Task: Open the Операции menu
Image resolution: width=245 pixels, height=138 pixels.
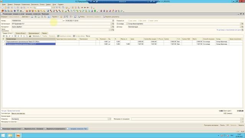Action: 17,5
